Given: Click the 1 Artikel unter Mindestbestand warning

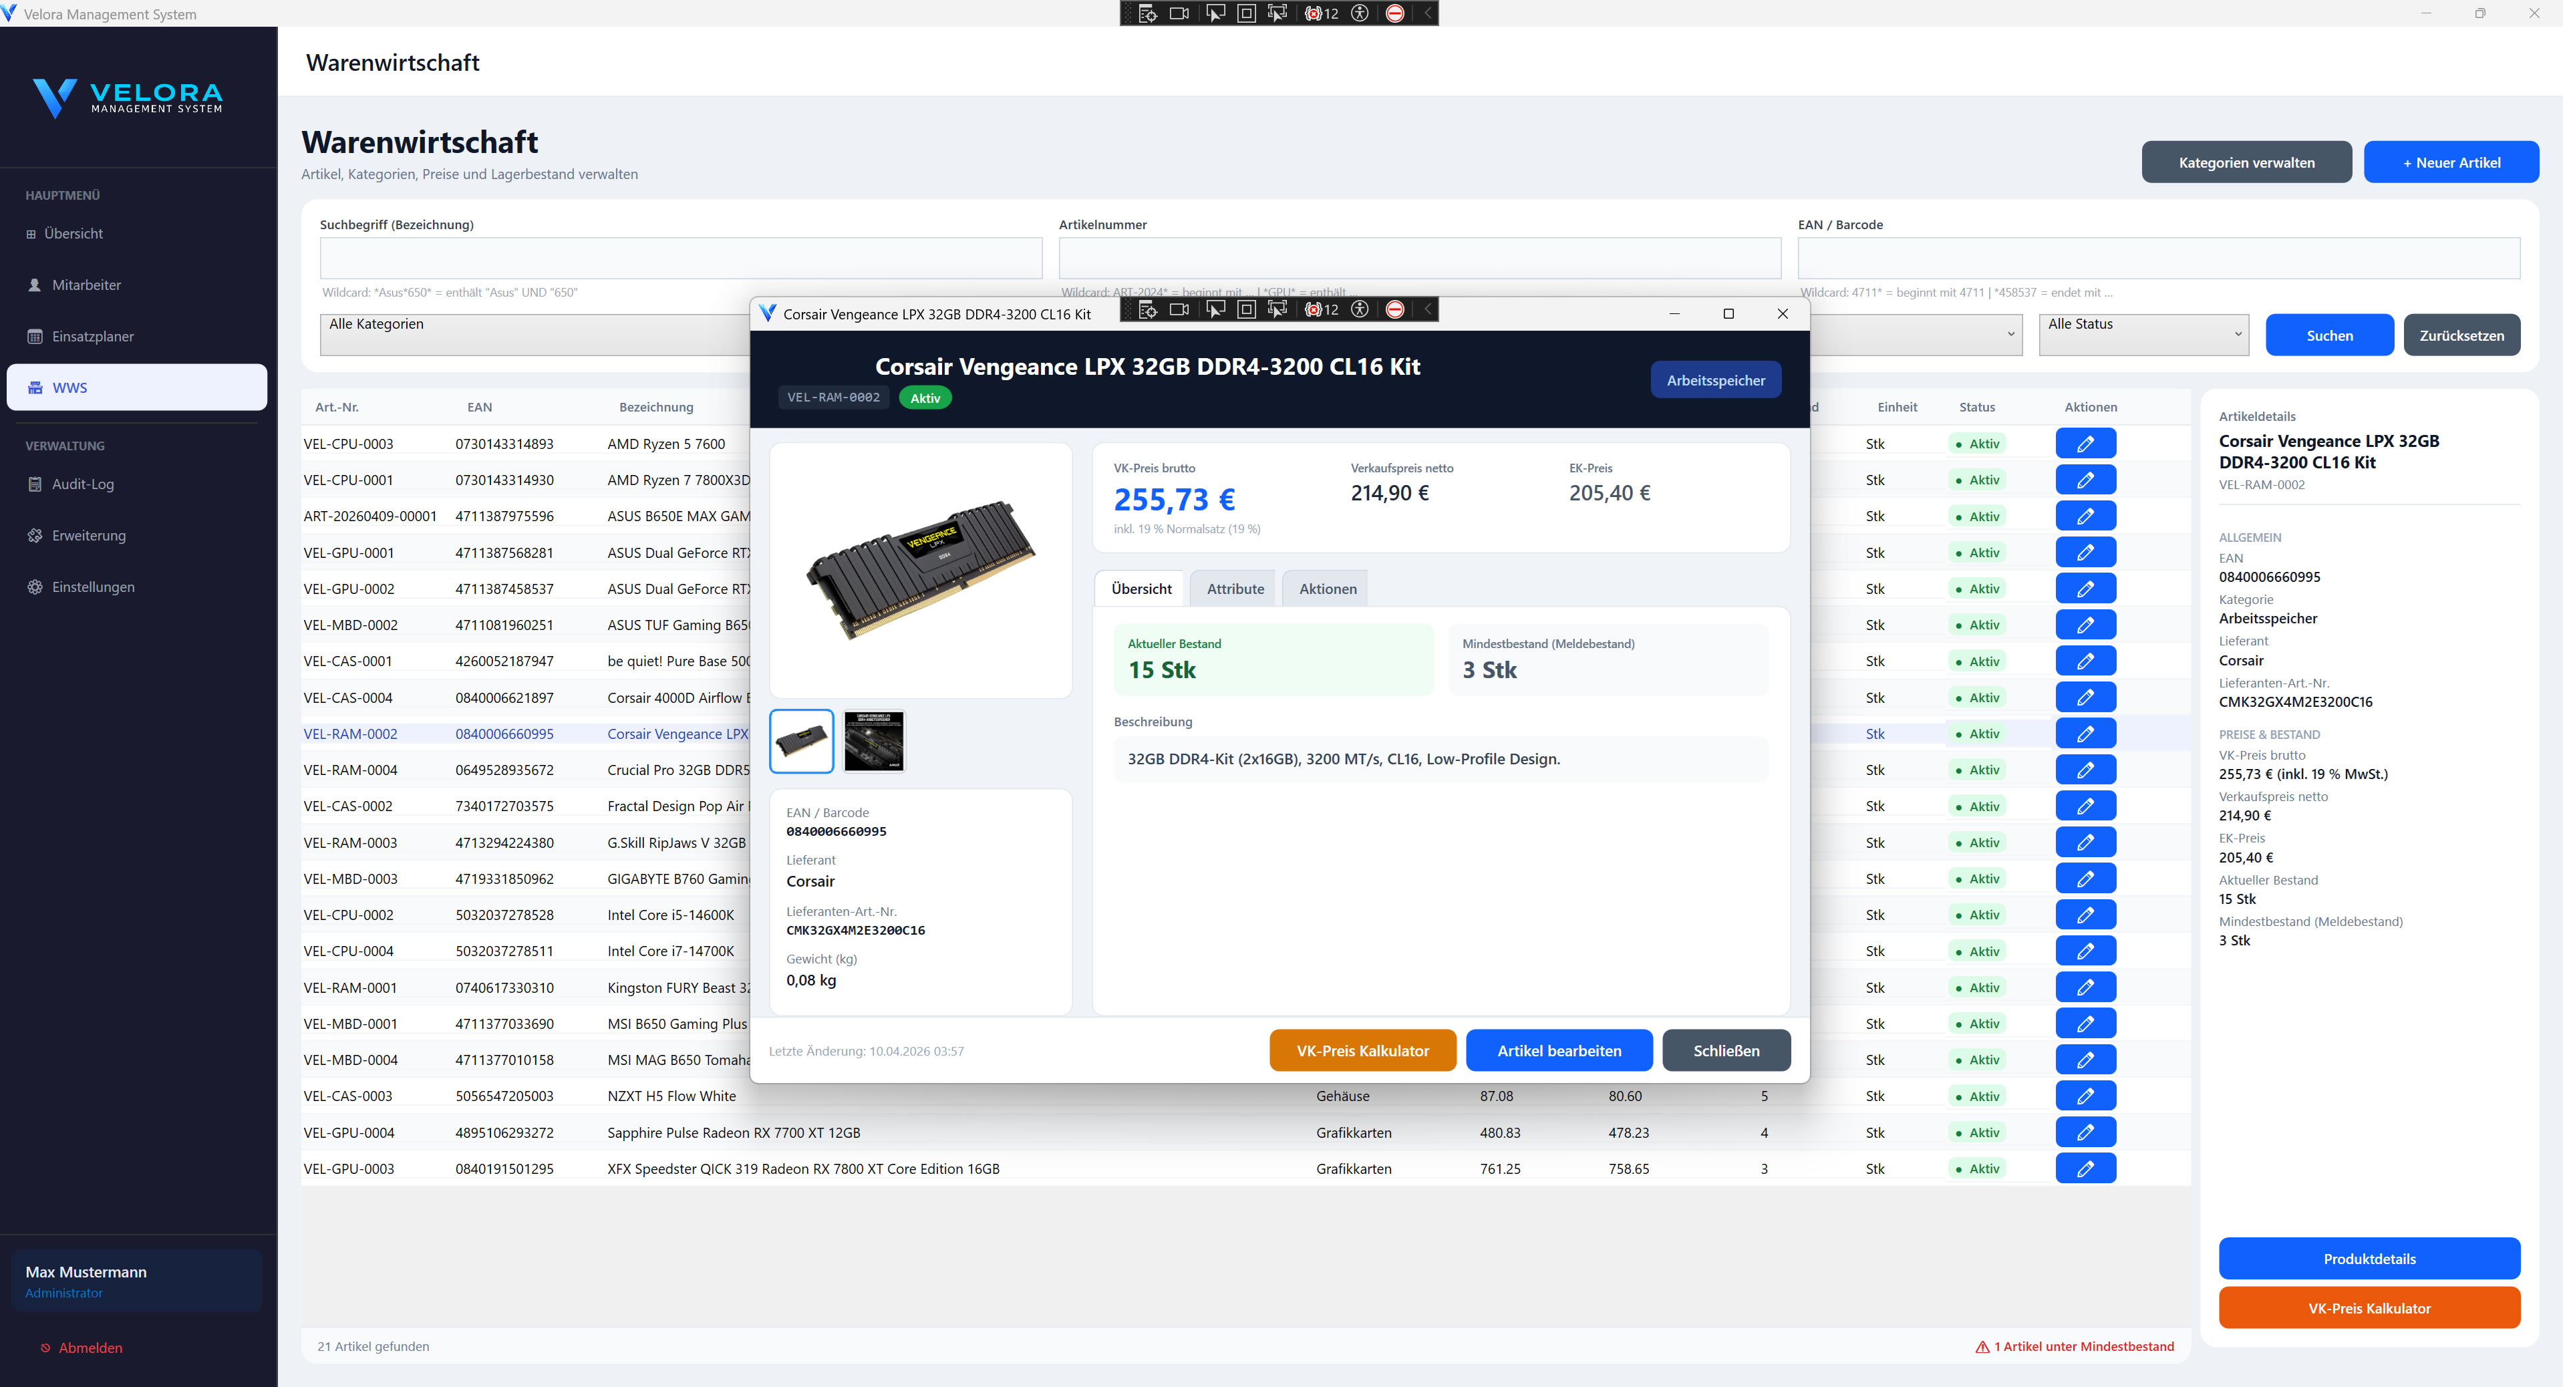Looking at the screenshot, I should pos(2075,1346).
